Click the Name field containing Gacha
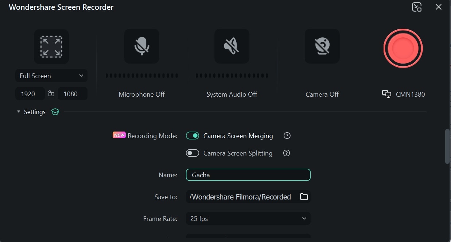 click(248, 175)
